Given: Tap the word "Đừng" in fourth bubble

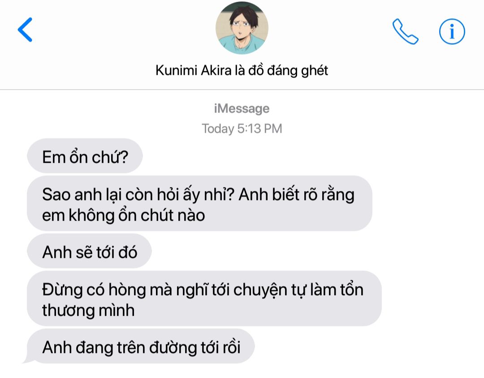Looking at the screenshot, I should (62, 290).
